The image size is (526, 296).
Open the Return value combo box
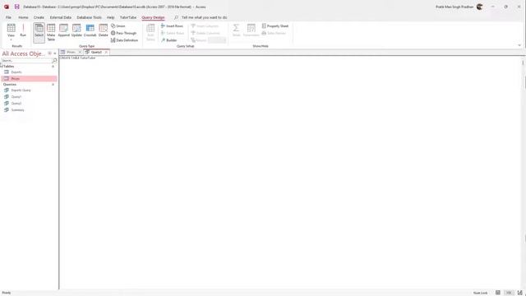click(x=217, y=40)
